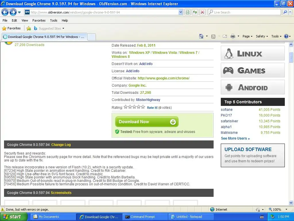Click the Linux category banner
294x221 pixels.
(253, 53)
